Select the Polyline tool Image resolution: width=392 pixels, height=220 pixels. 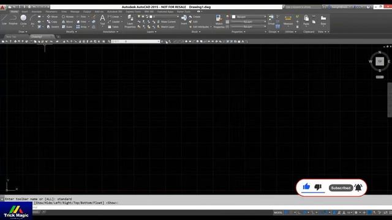click(13, 20)
